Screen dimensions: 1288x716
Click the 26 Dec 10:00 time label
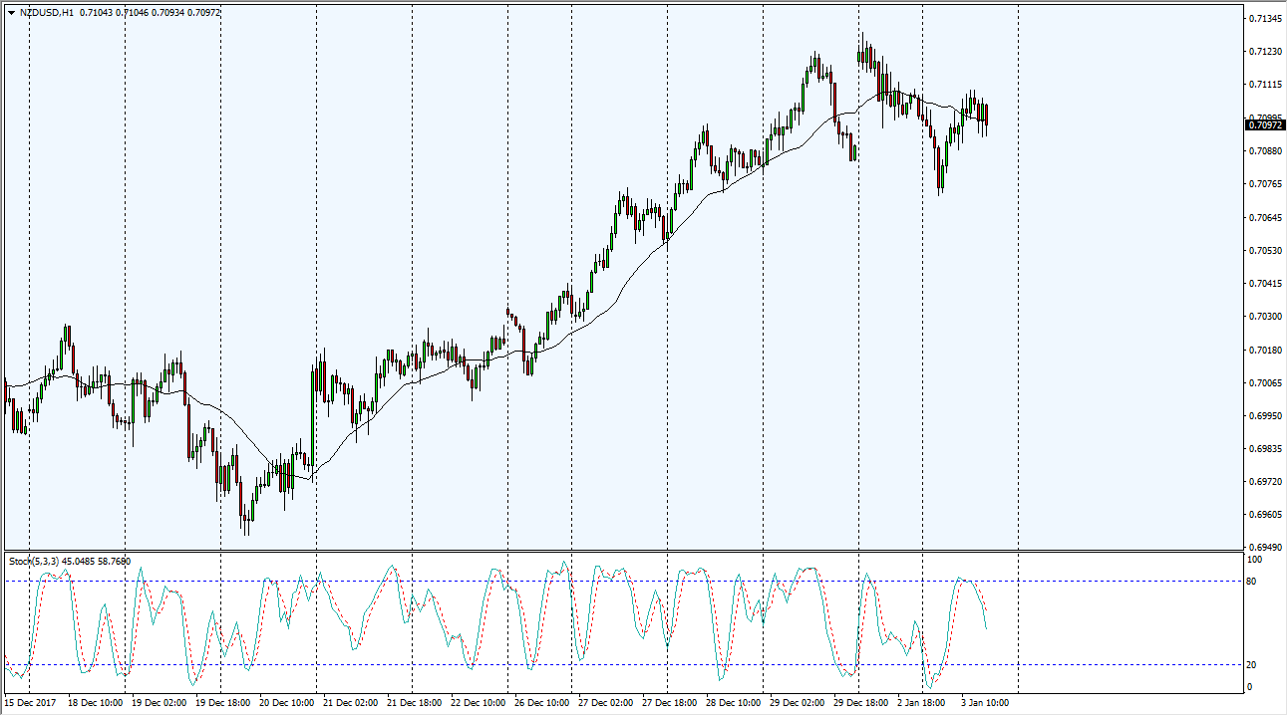click(541, 703)
